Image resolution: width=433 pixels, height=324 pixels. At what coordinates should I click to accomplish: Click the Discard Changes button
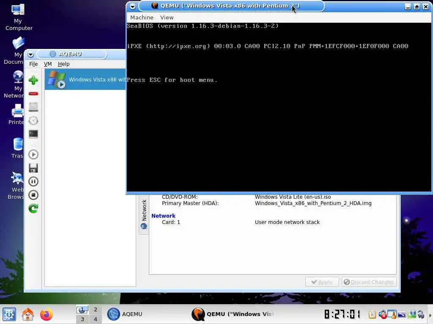coord(369,282)
